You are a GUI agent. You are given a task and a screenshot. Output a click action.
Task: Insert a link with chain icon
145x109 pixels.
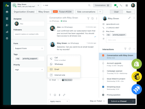[x=64, y=95]
